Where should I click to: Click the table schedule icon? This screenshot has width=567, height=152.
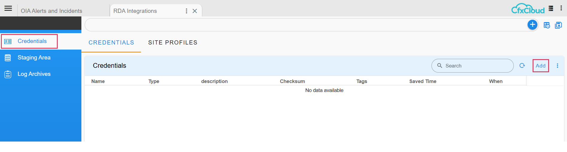coord(547,25)
